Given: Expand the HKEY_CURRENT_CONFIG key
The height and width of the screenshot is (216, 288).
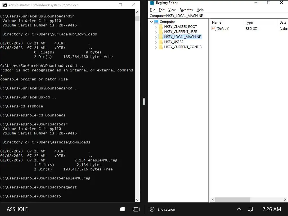Looking at the screenshot, I should click(x=156, y=47).
